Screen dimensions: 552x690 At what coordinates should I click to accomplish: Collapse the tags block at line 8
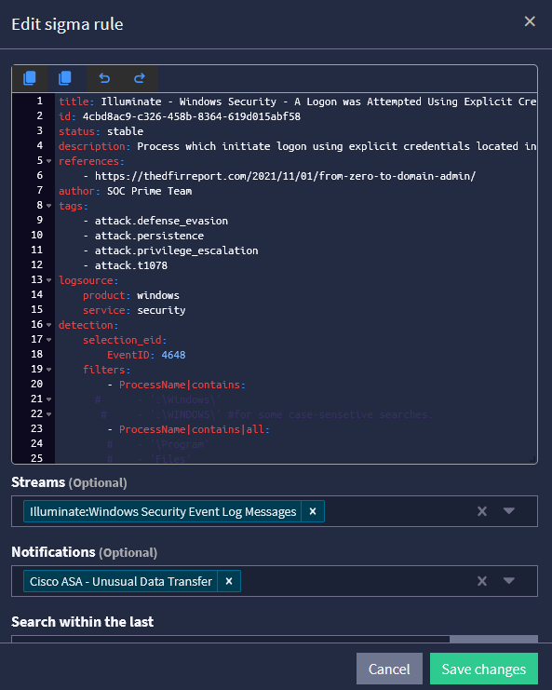pos(48,206)
